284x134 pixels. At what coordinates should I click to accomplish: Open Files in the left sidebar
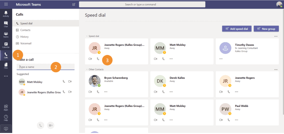point(6,66)
